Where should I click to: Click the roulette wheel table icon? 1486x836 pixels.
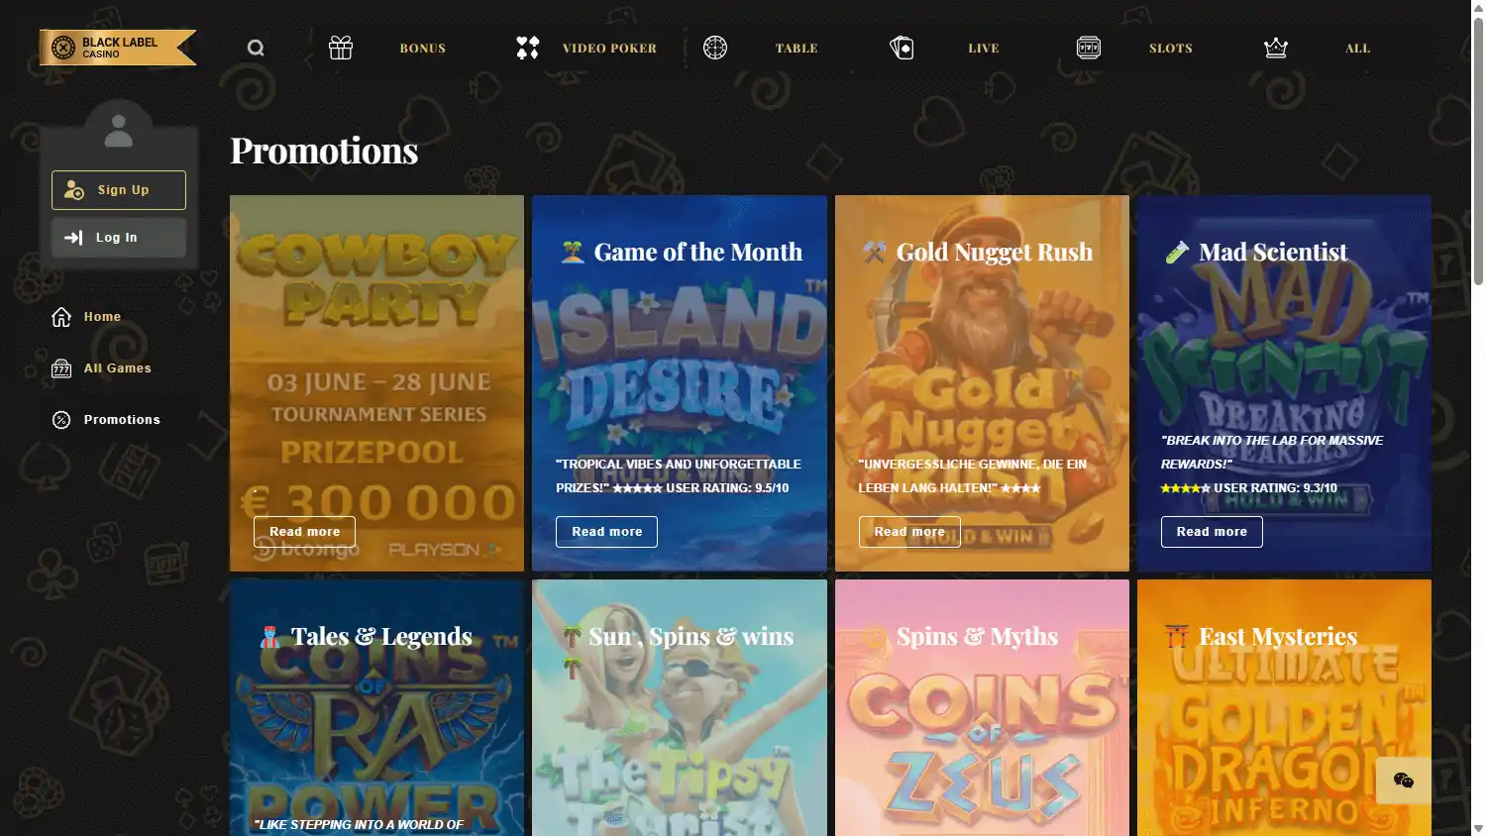click(x=715, y=48)
